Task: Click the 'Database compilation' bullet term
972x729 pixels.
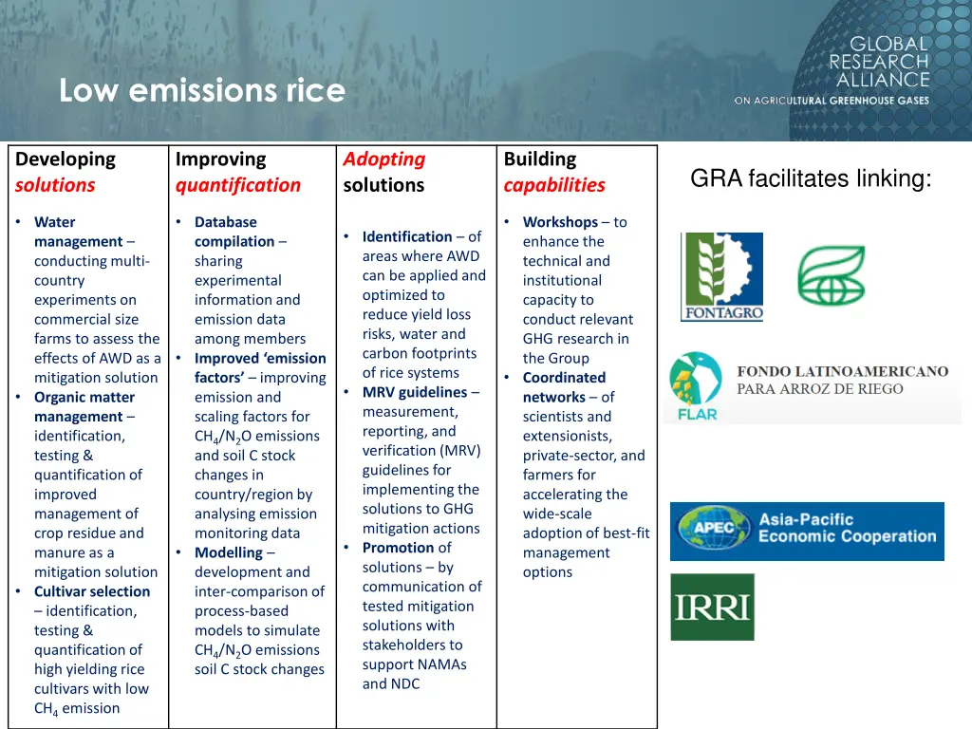Action: (234, 232)
